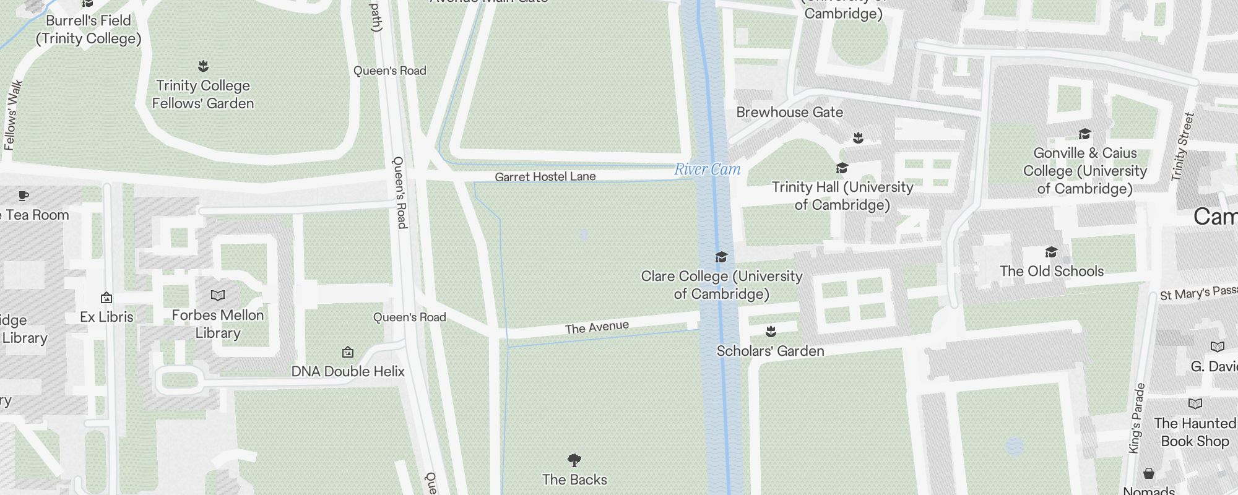This screenshot has width=1238, height=495.
Task: Select the Brewhouse Gate label
Action: [790, 113]
